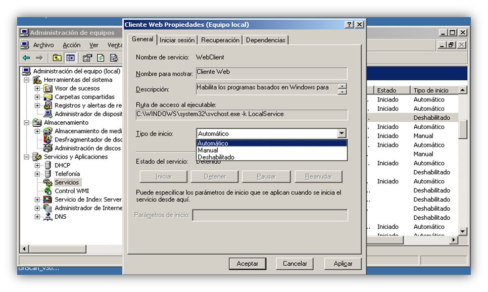Open the Archivo menu

pyautogui.click(x=43, y=45)
